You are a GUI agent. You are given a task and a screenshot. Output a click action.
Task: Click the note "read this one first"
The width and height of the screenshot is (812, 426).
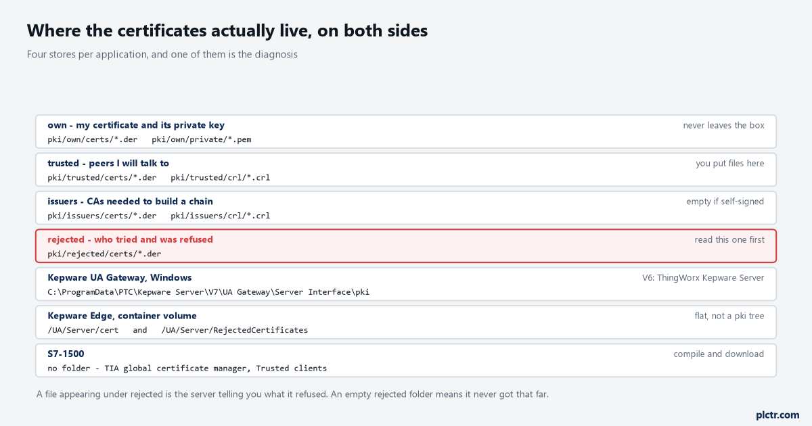click(729, 240)
